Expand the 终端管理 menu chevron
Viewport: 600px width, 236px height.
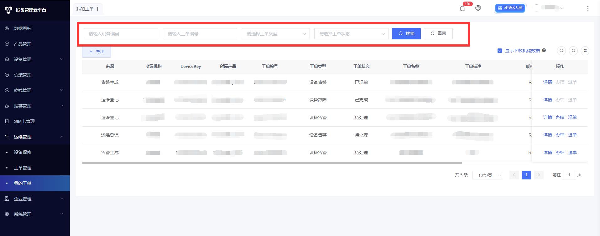click(x=62, y=90)
